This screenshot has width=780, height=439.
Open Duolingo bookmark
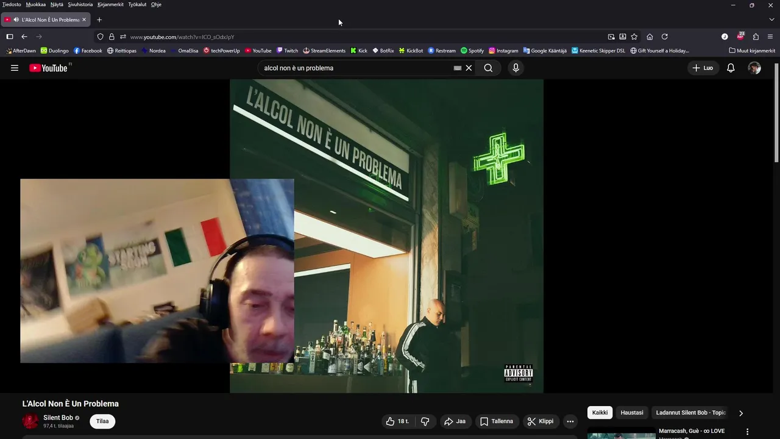55,51
